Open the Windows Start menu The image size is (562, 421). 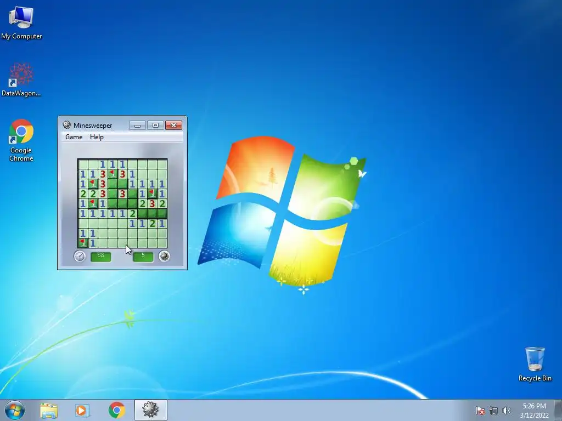15,410
